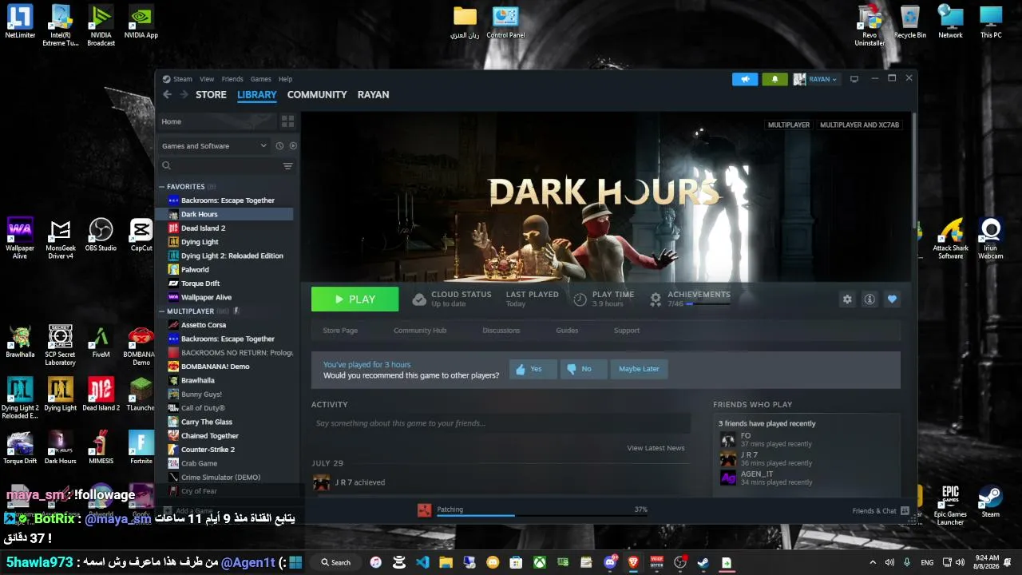Open Brave browser from the taskbar
The height and width of the screenshot is (575, 1022).
(633, 562)
